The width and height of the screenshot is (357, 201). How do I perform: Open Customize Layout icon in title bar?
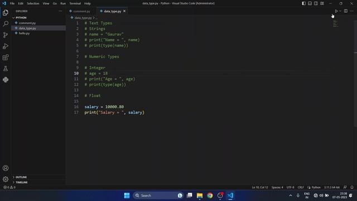(322, 3)
